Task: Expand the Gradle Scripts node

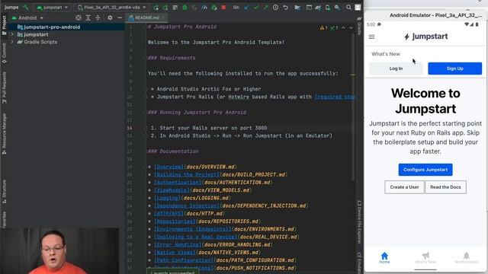Action: point(12,42)
